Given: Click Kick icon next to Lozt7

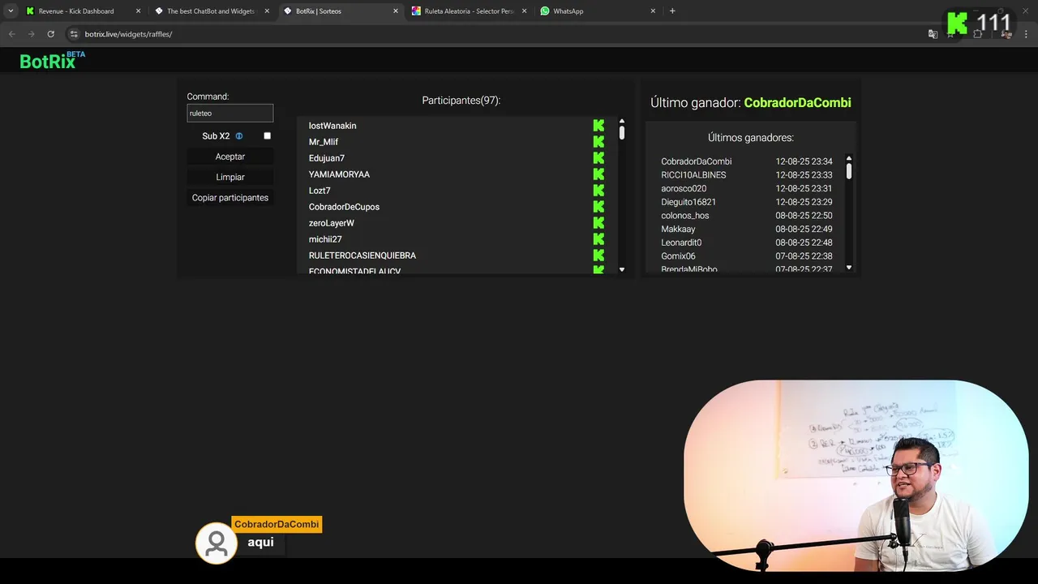Looking at the screenshot, I should [598, 191].
